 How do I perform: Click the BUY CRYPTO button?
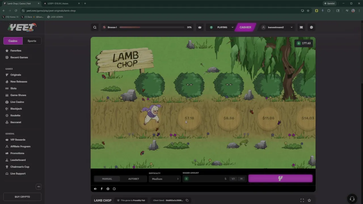click(x=22, y=197)
